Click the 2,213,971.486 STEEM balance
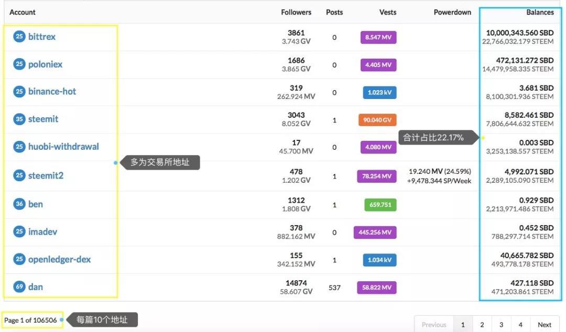Screen dimensions: 566x332 (x=520, y=209)
